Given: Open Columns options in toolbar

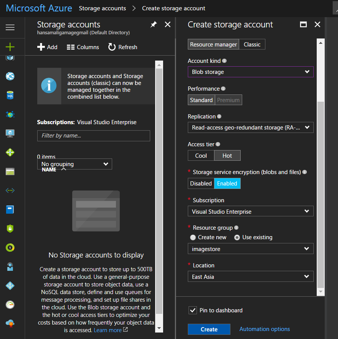Looking at the screenshot, I should [83, 47].
